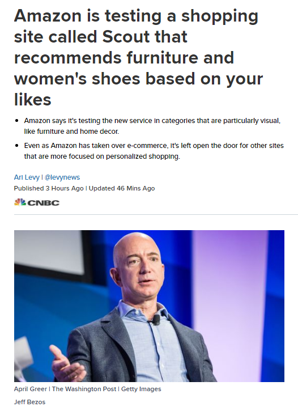Click "April Greer" in the photo credit
This screenshot has height=411, width=298.
pos(31,389)
